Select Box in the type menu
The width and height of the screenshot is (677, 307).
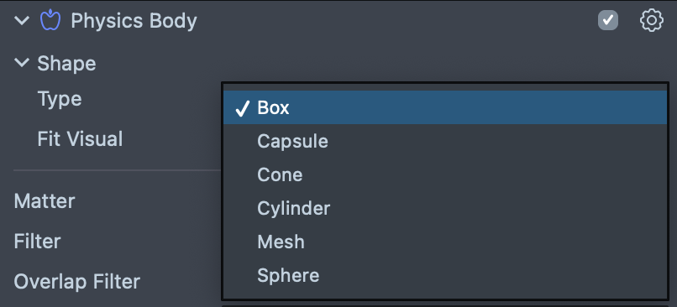(x=444, y=108)
